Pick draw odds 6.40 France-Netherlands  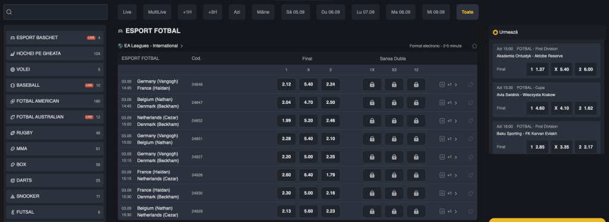309,175
